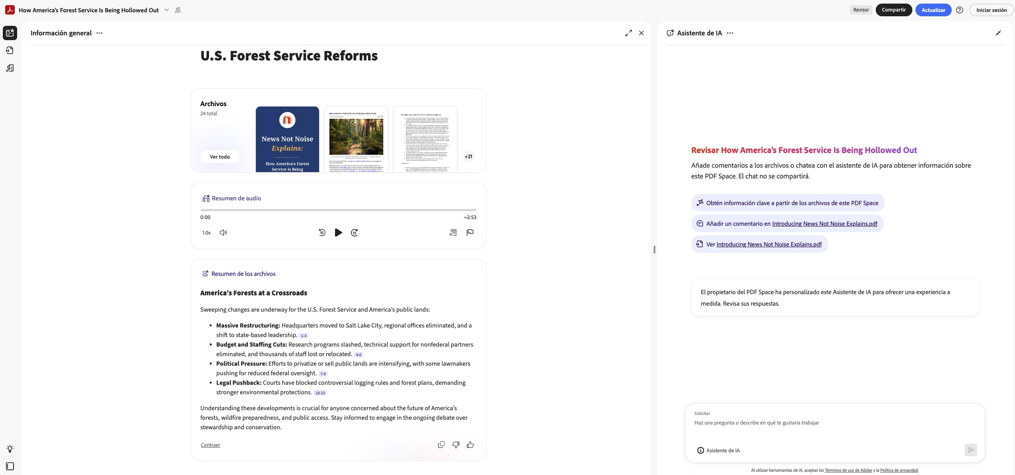Open the third text document thumbnail
Viewport: 1015px width, 475px height.
[x=425, y=139]
